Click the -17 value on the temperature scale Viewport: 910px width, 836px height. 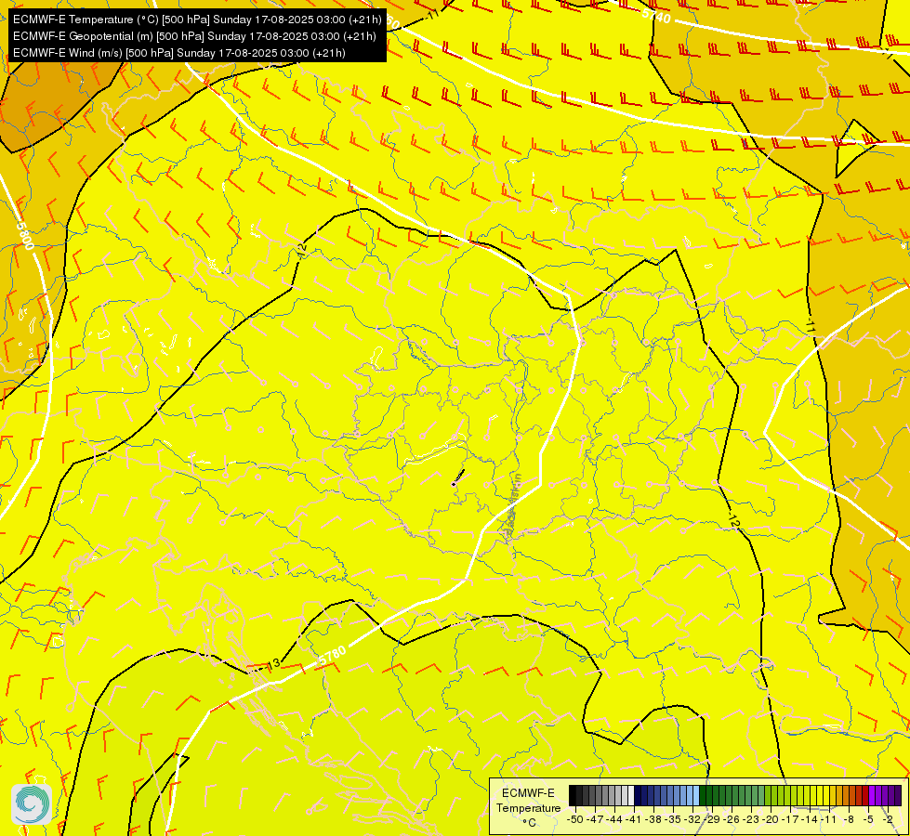click(x=790, y=820)
